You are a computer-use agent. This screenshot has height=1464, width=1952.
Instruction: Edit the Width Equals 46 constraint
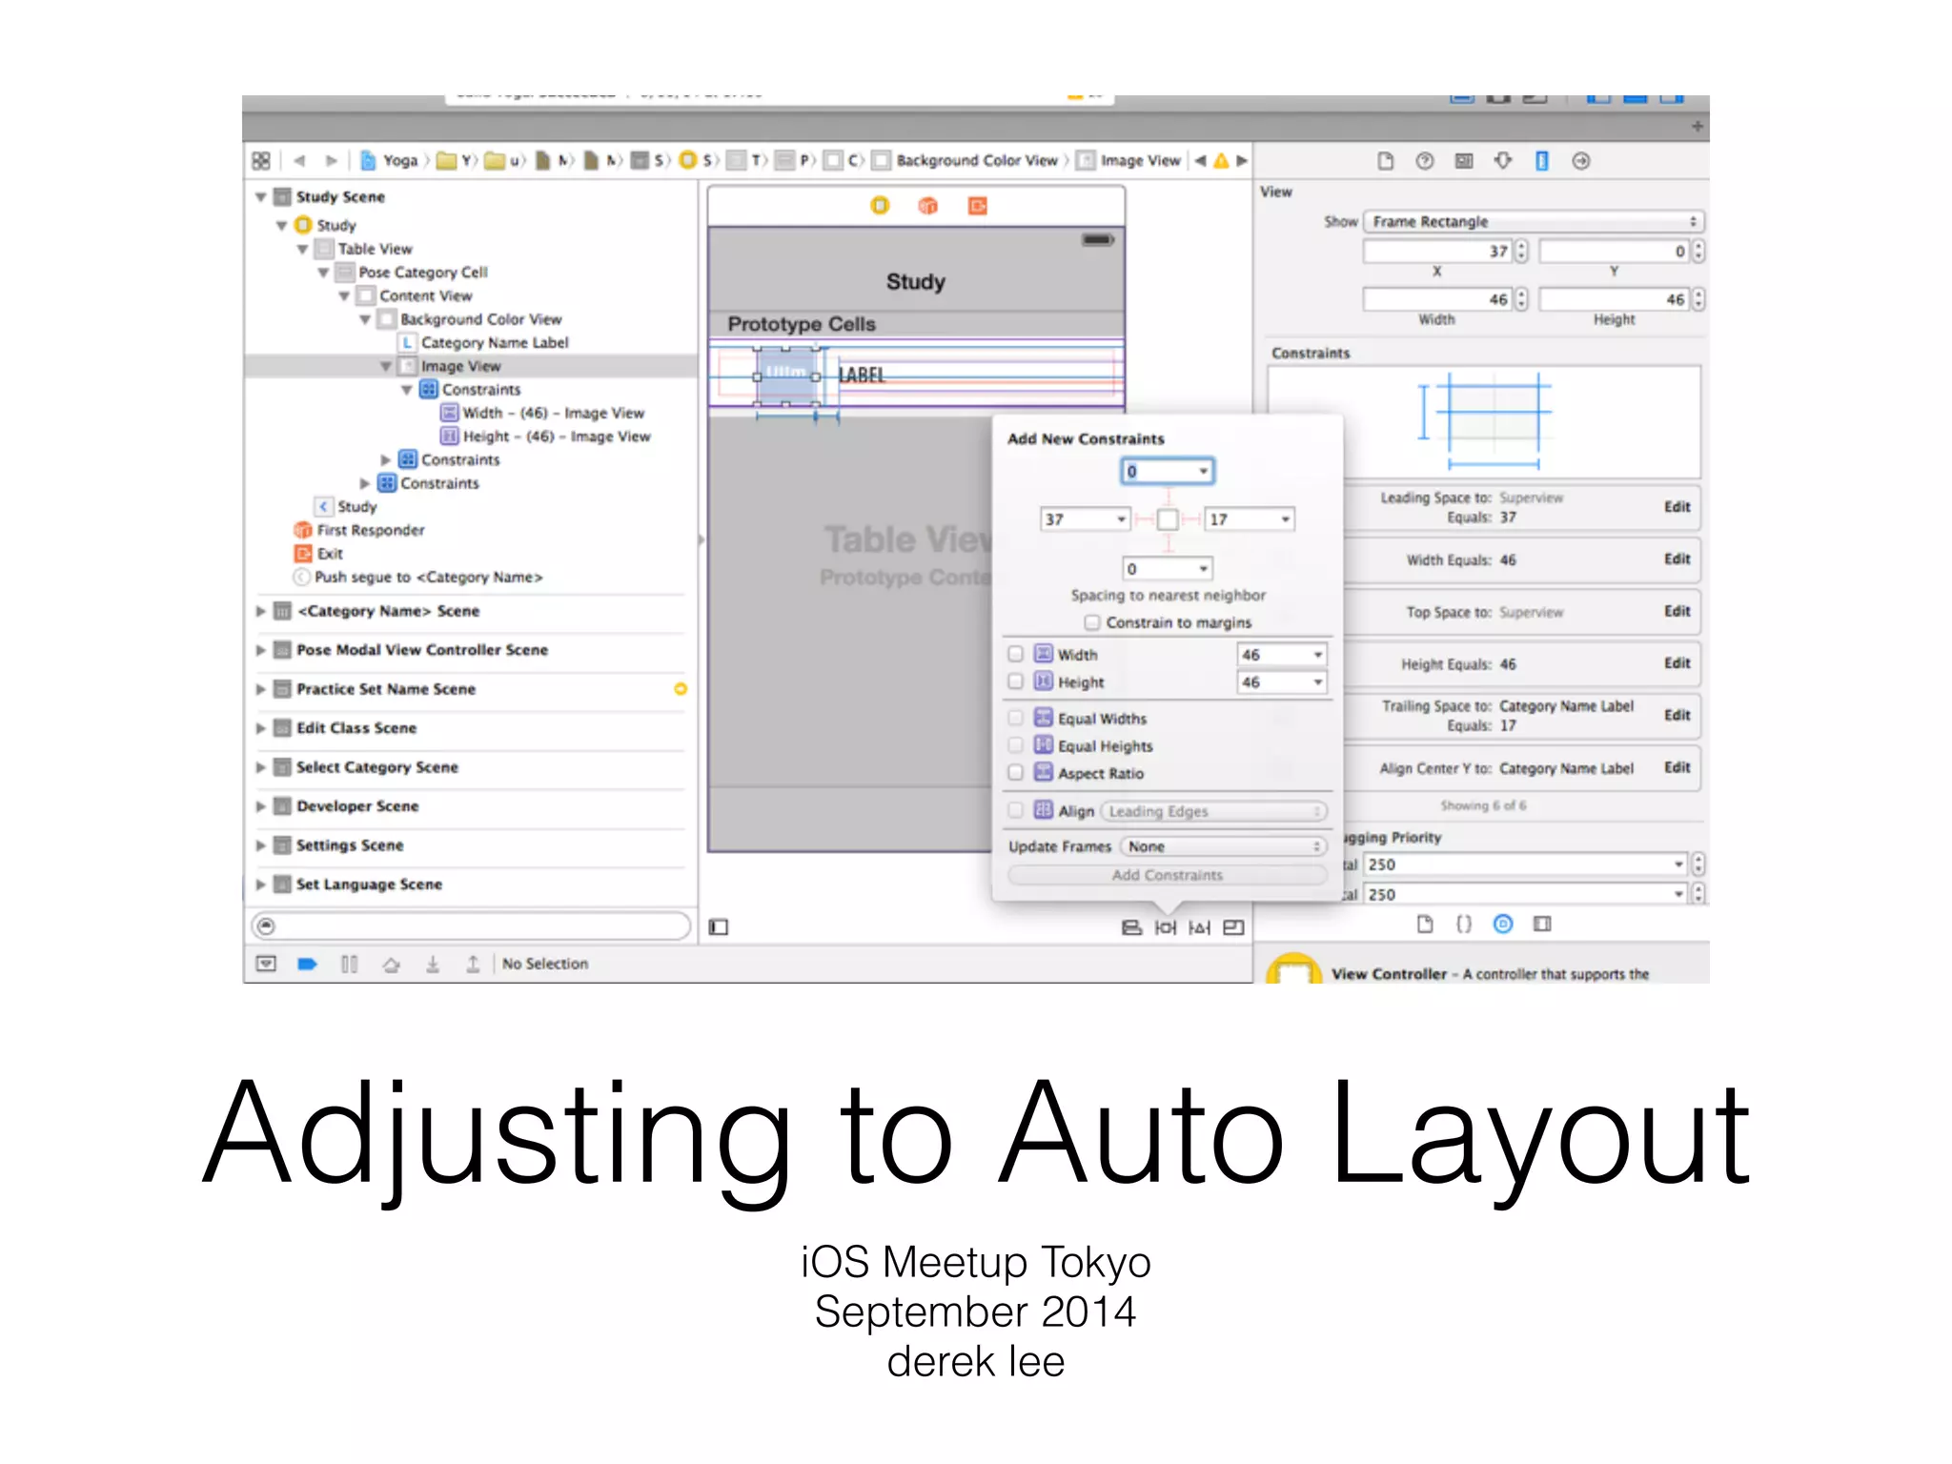[1677, 559]
